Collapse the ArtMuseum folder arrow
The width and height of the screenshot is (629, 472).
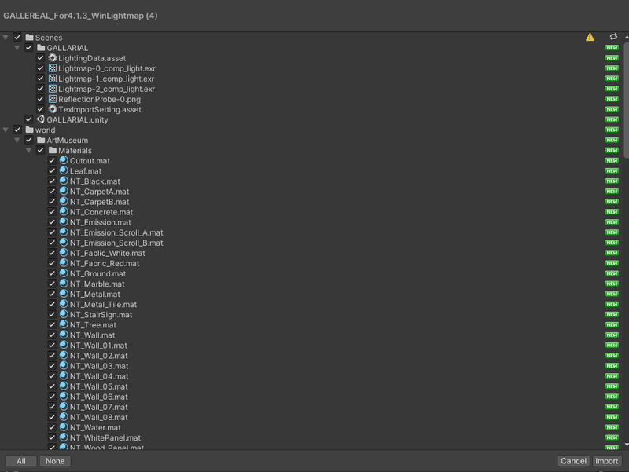[x=17, y=140]
